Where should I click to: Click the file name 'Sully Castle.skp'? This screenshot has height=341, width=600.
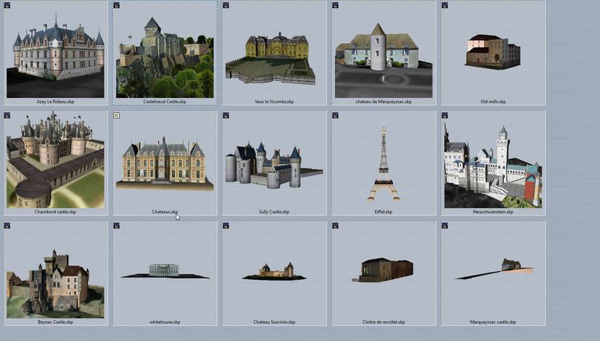tap(274, 212)
